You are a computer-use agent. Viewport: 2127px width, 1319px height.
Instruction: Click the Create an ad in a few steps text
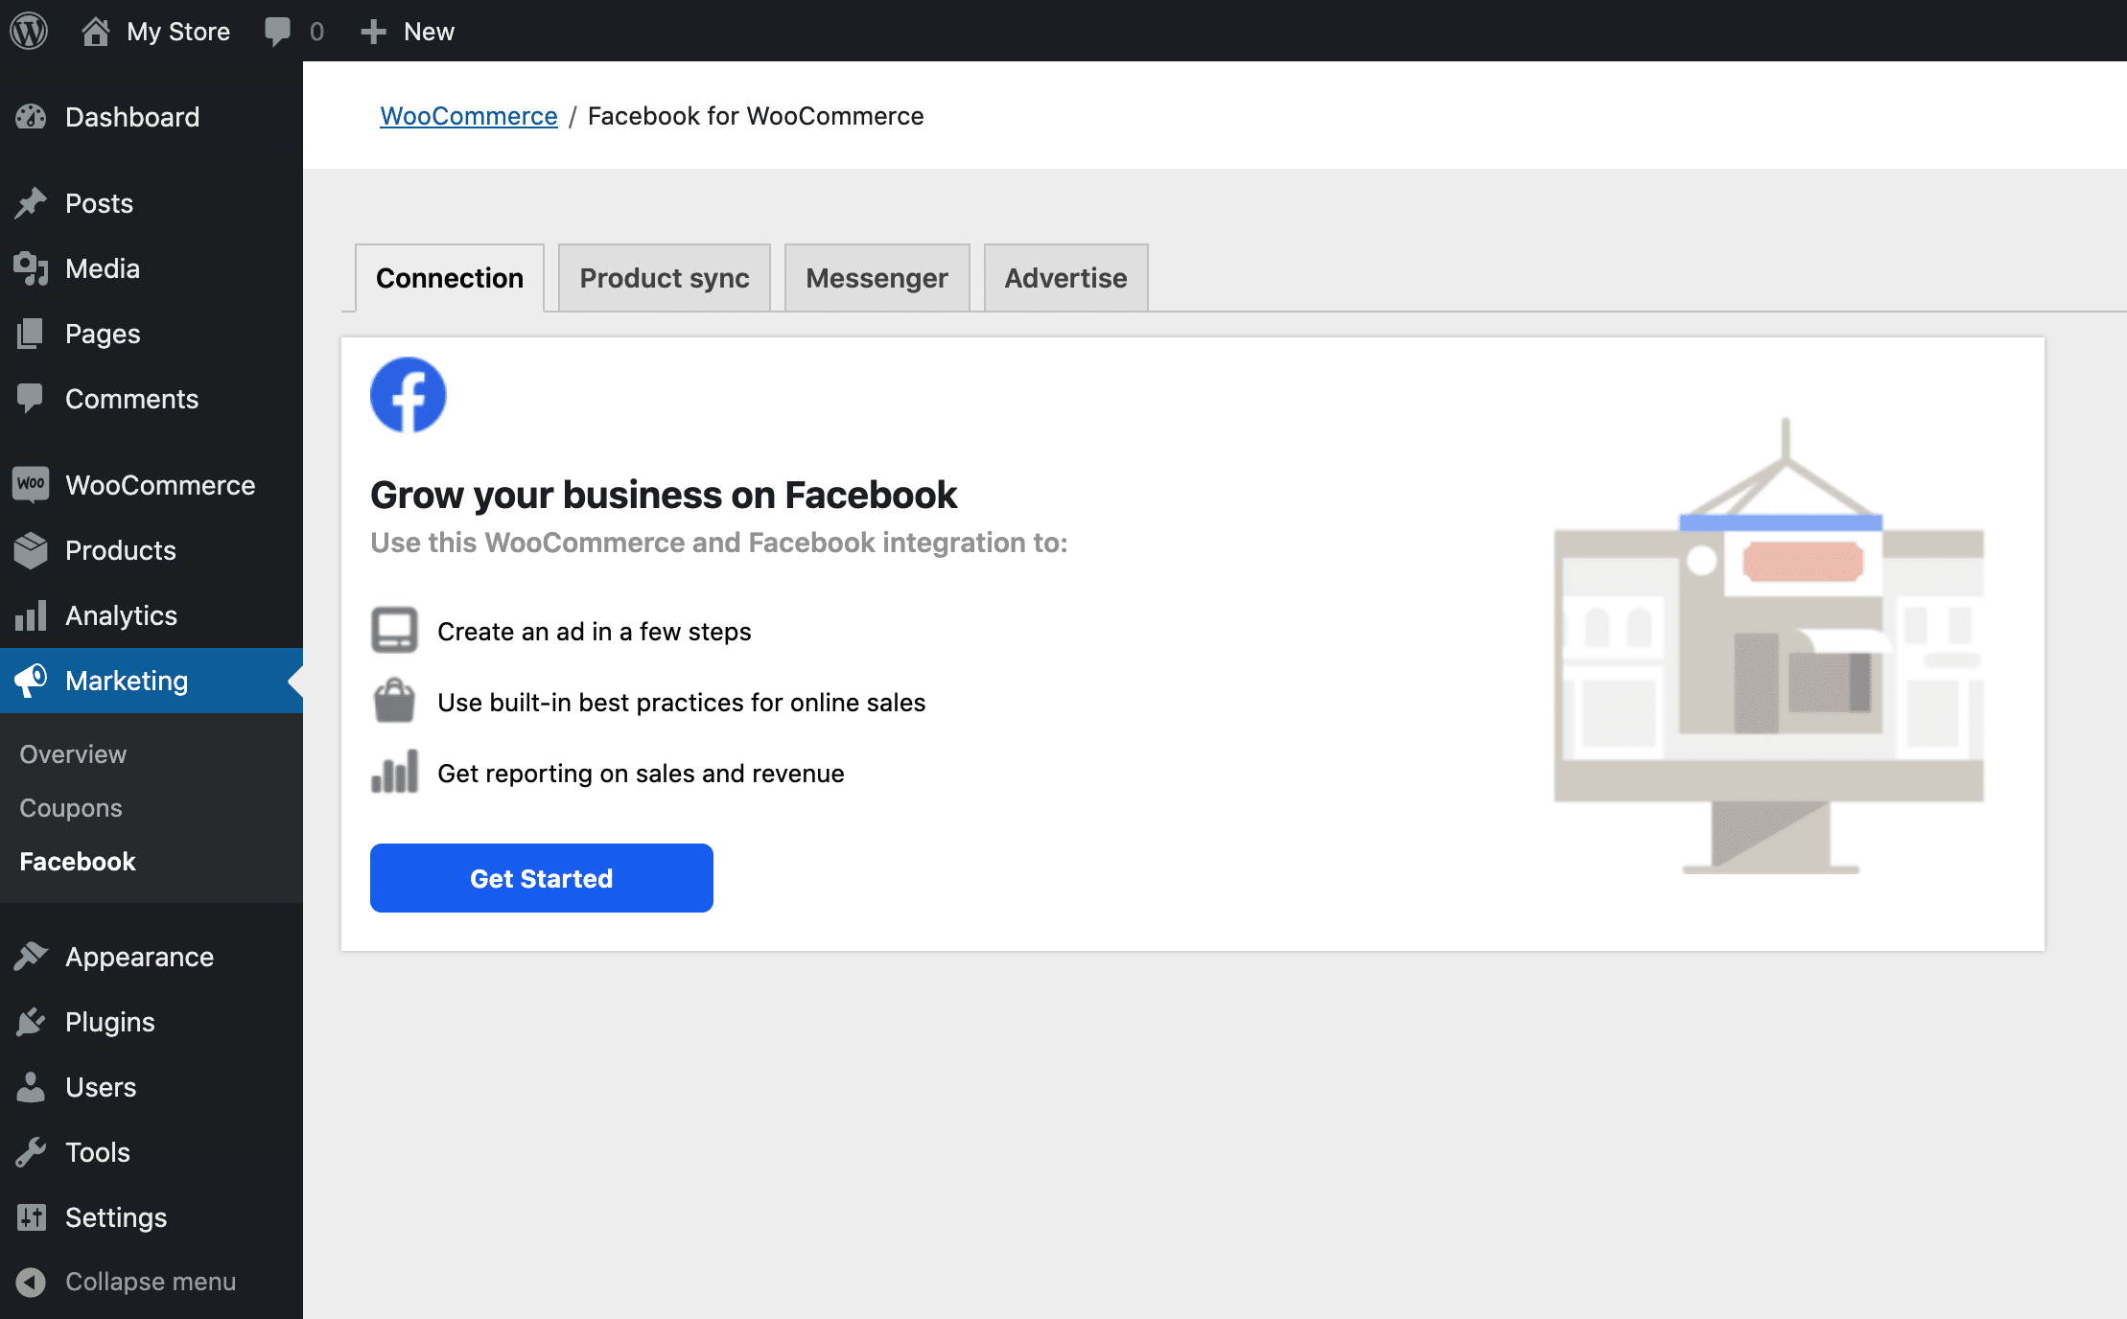coord(595,632)
